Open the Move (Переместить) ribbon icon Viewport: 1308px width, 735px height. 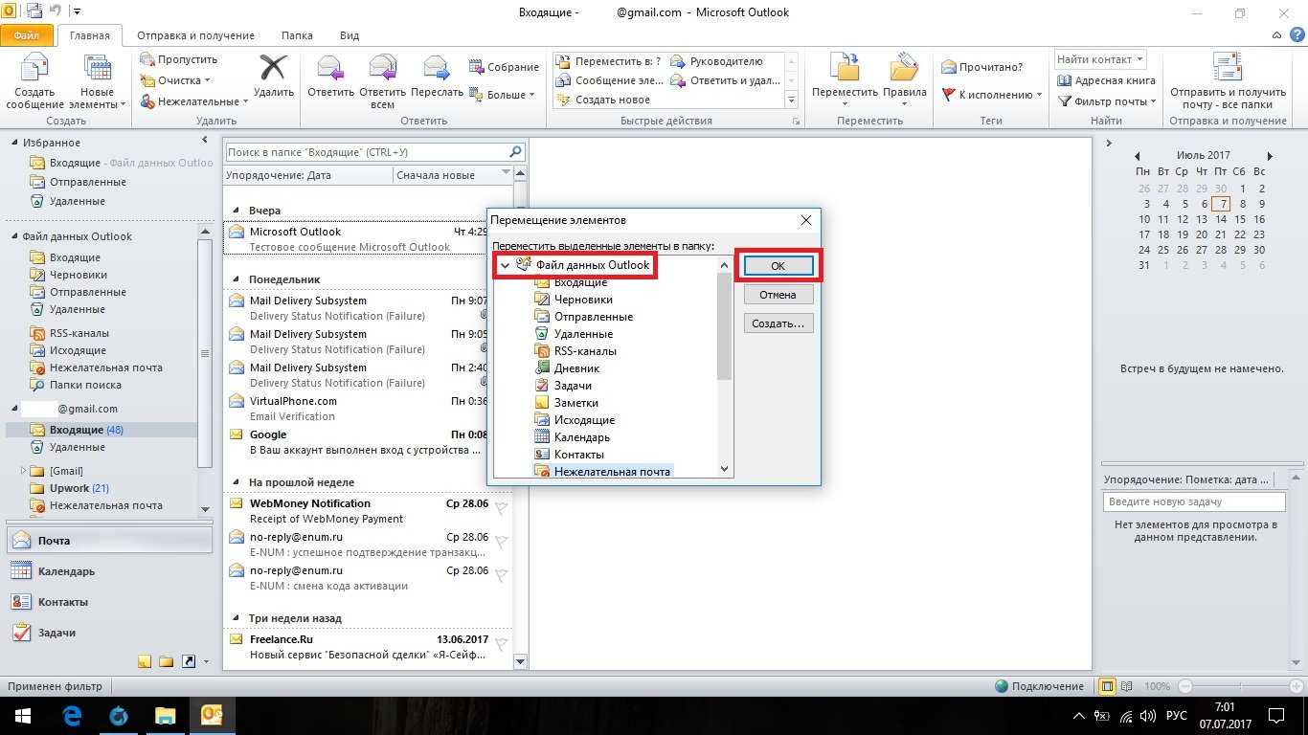[845, 68]
